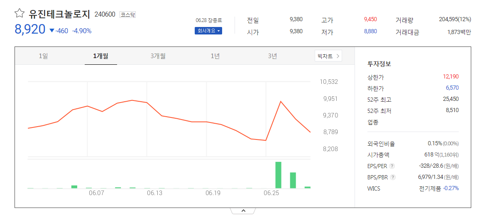Click the 52주 최저 value 8,510

(x=452, y=110)
